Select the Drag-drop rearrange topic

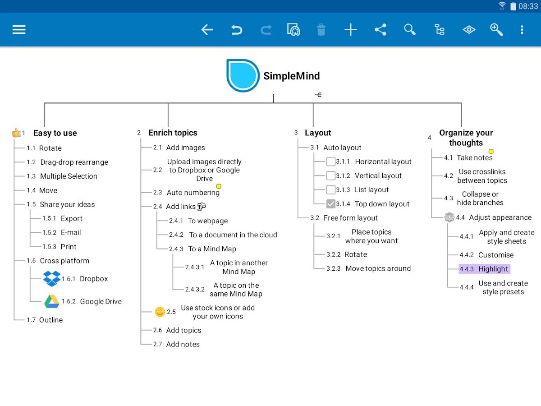[x=74, y=162]
